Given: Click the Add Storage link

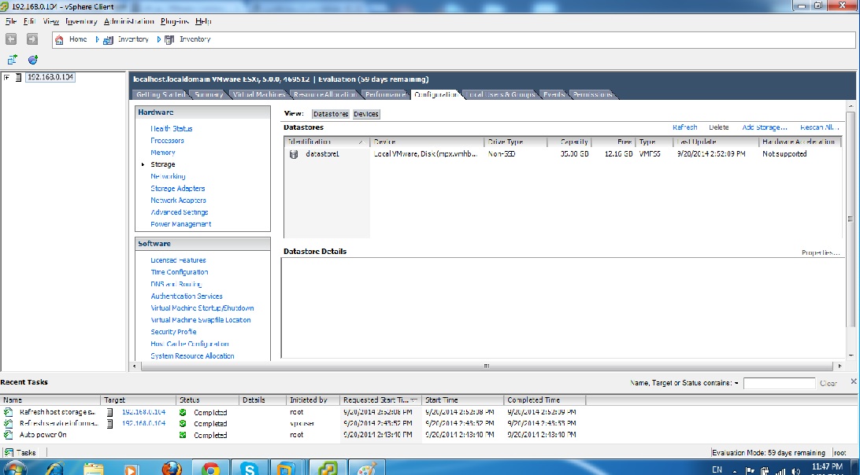Looking at the screenshot, I should pos(765,127).
